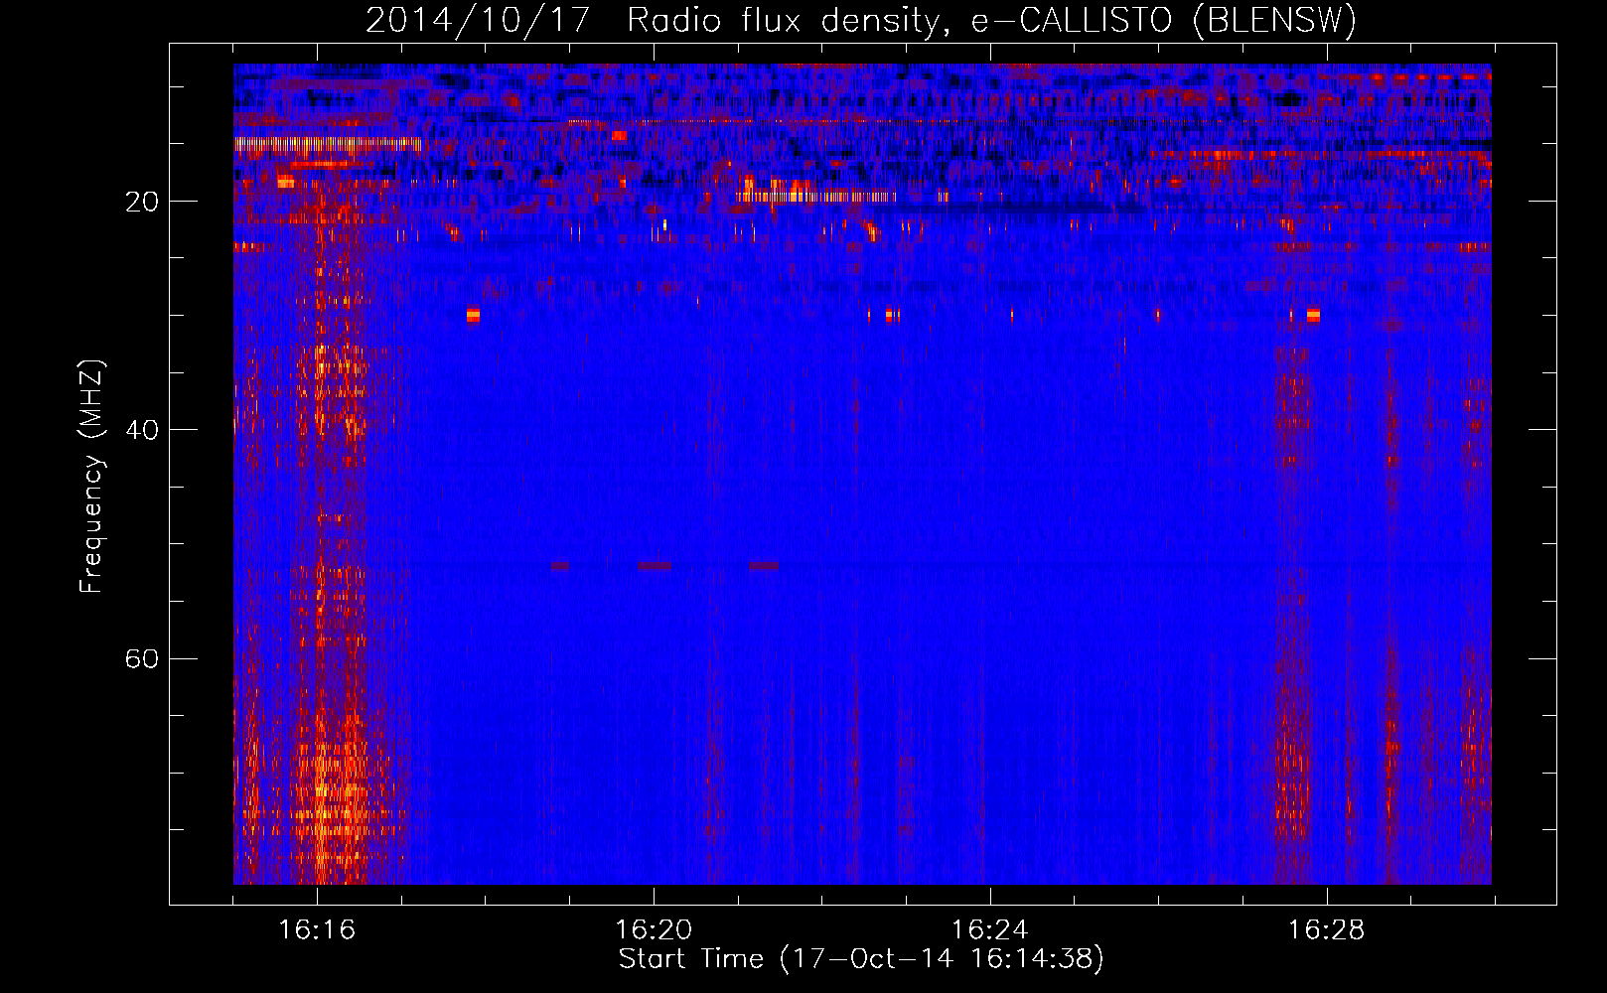Click the 20 frequency tick label
This screenshot has width=1607, height=993.
pyautogui.click(x=141, y=202)
